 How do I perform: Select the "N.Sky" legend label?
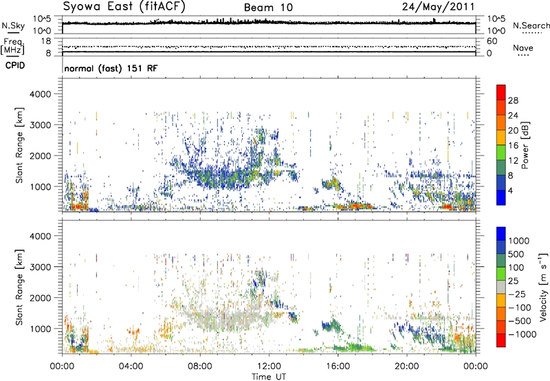tap(13, 26)
